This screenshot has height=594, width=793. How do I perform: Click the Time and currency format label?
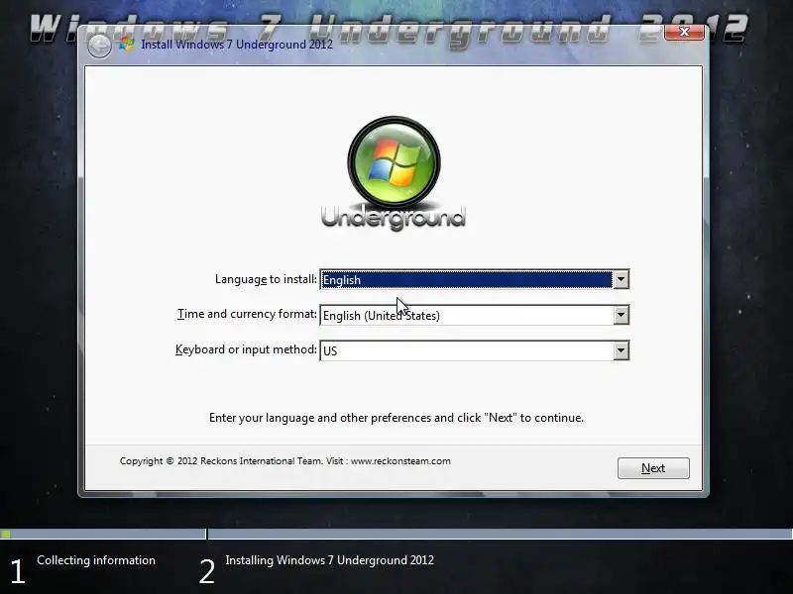[247, 314]
